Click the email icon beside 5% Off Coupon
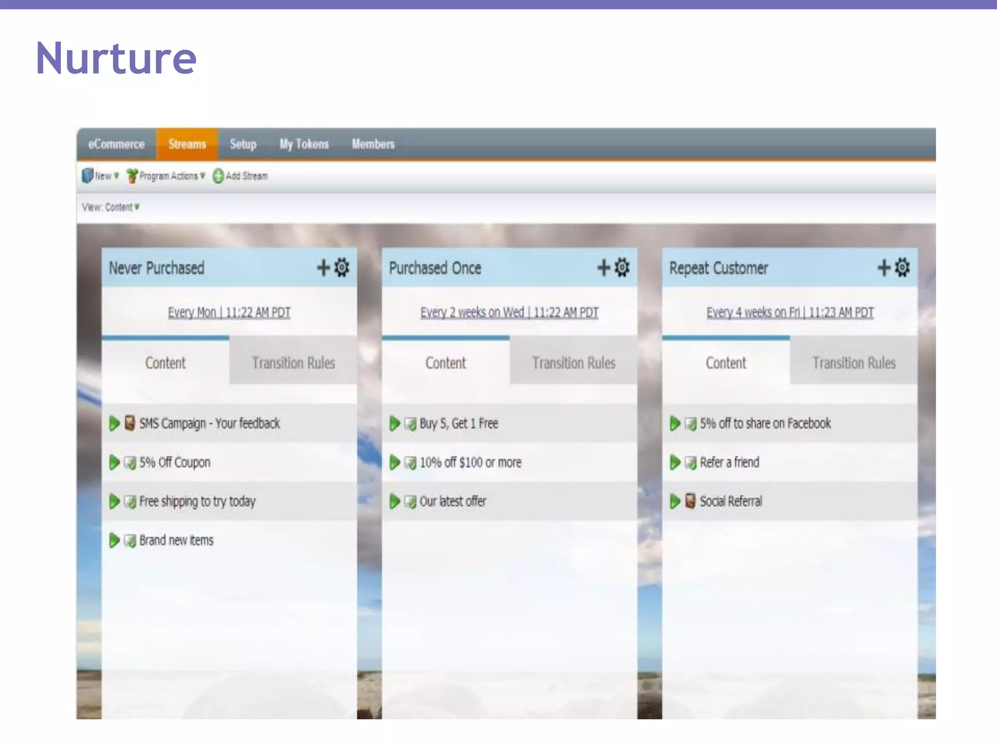This screenshot has width=997, height=748. 130,462
